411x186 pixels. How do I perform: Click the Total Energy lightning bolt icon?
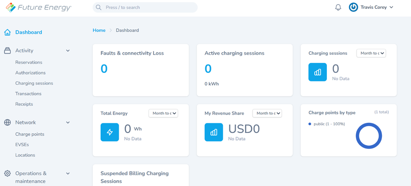(x=109, y=132)
